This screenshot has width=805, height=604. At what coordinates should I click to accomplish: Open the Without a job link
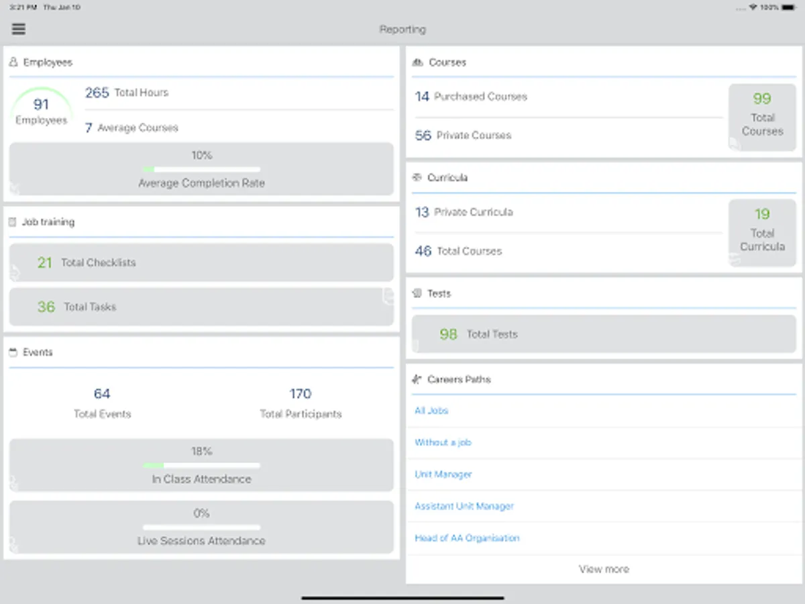[443, 442]
